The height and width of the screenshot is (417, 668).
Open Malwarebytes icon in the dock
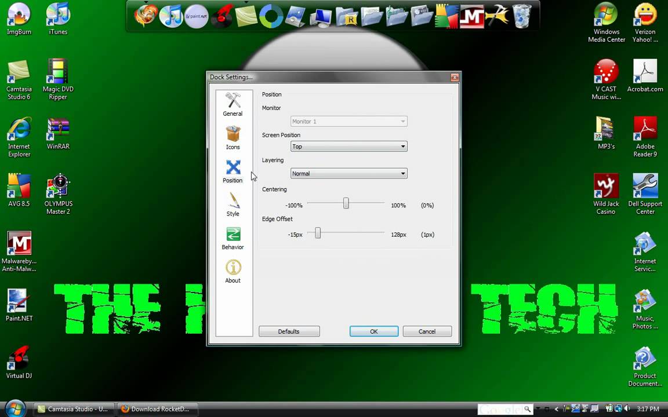tap(471, 17)
